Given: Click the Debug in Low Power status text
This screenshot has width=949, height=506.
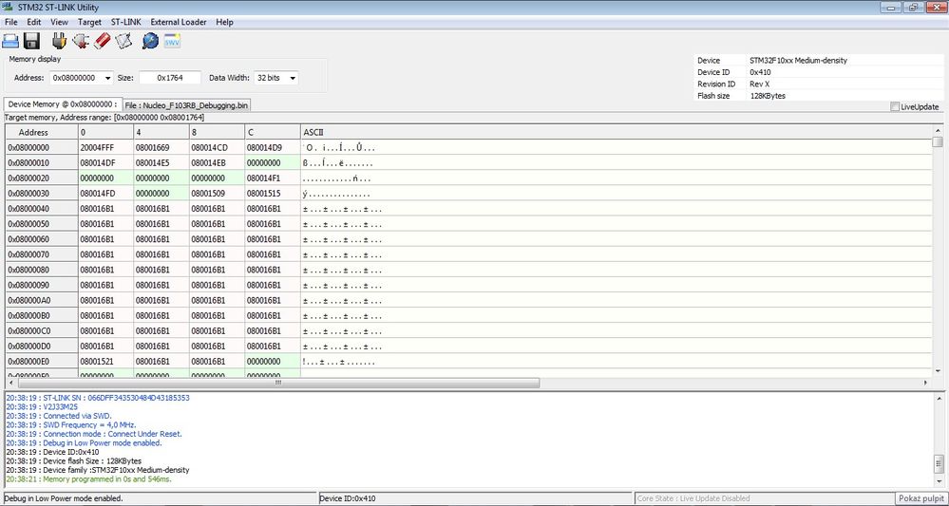Looking at the screenshot, I should tap(64, 498).
